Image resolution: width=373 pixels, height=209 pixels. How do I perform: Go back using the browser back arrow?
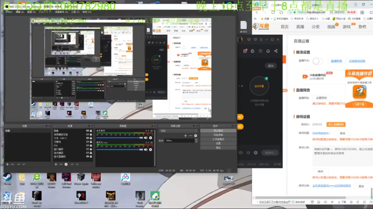257,13
